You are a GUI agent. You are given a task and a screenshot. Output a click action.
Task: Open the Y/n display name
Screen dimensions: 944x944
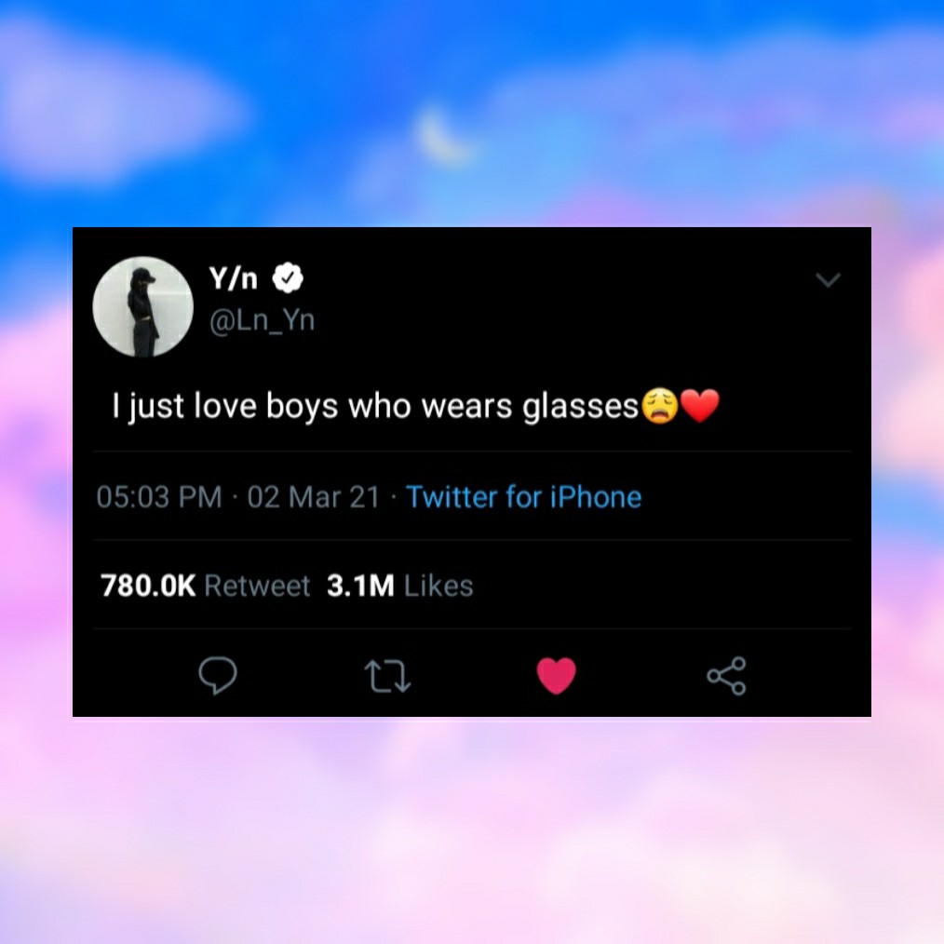click(234, 278)
